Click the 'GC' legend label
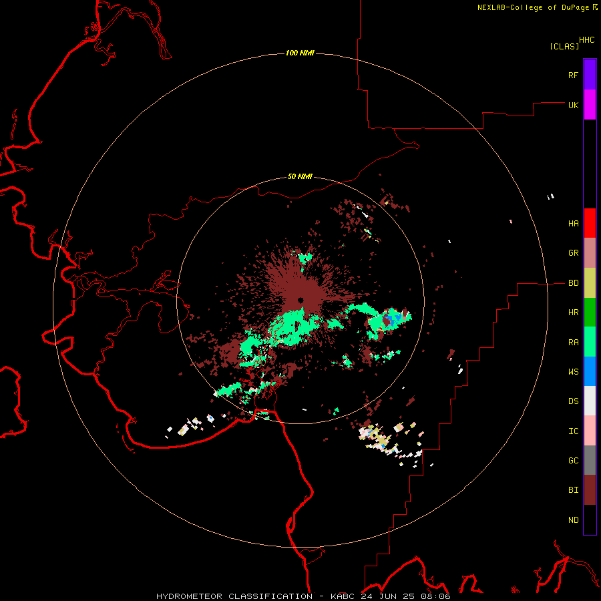 [573, 461]
